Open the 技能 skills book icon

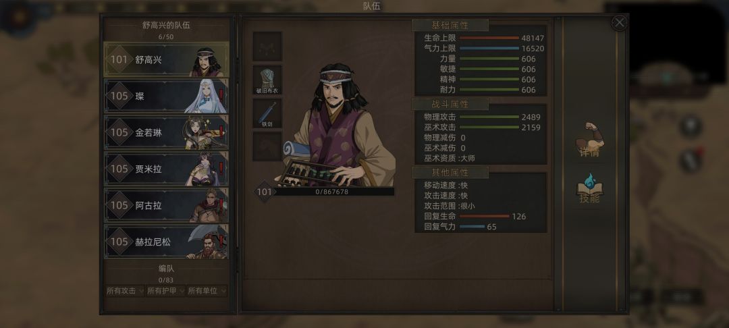pyautogui.click(x=589, y=189)
